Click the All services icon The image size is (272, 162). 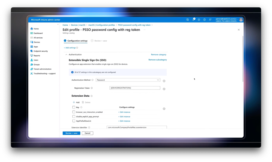(x=32, y=38)
